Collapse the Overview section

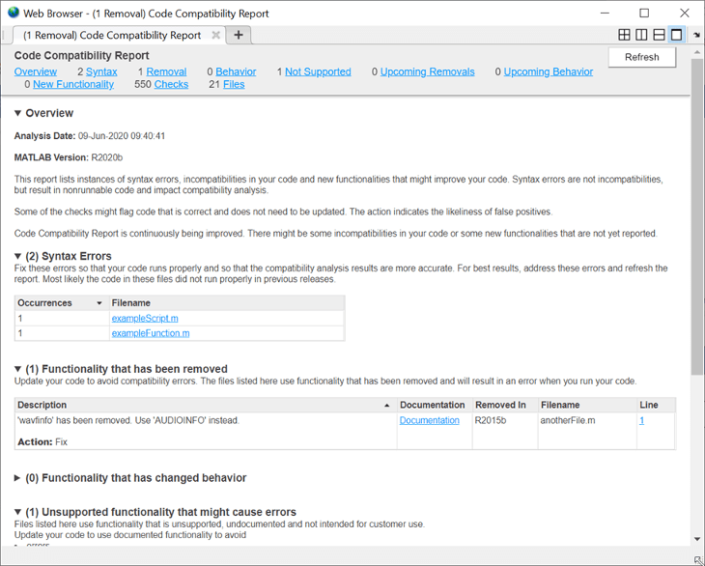17,113
